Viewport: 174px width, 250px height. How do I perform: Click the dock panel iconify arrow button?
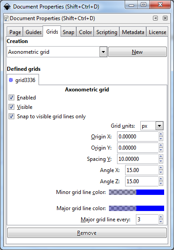155,18
